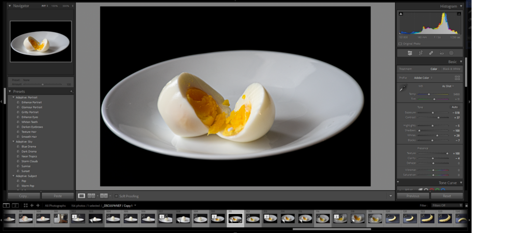Open the As Shot white balance dropdown
522x233 pixels.
point(448,86)
